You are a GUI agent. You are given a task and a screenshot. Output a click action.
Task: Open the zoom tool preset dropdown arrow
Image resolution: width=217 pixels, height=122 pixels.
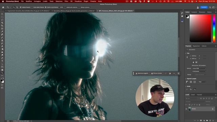click(x=10, y=7)
